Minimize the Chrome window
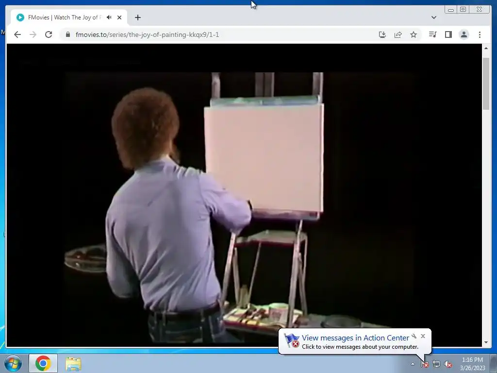Image resolution: width=497 pixels, height=373 pixels. pyautogui.click(x=451, y=10)
